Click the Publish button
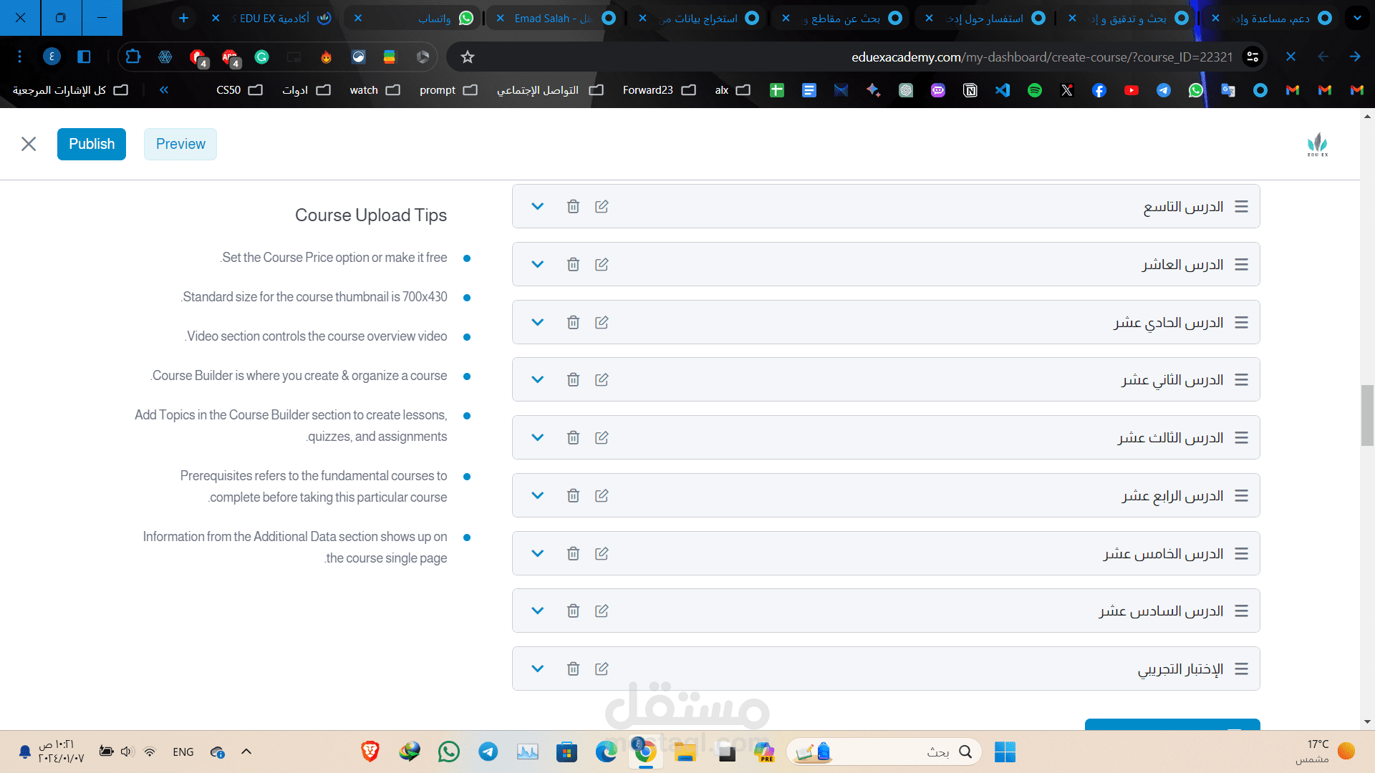Screen dimensions: 1375x773 (92, 144)
